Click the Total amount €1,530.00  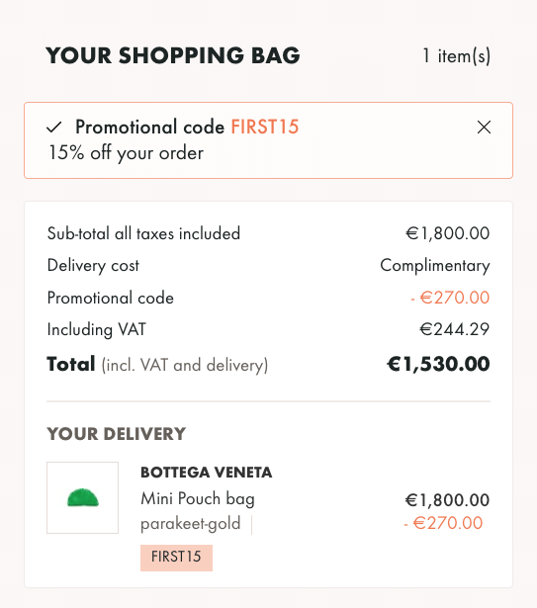pos(438,364)
